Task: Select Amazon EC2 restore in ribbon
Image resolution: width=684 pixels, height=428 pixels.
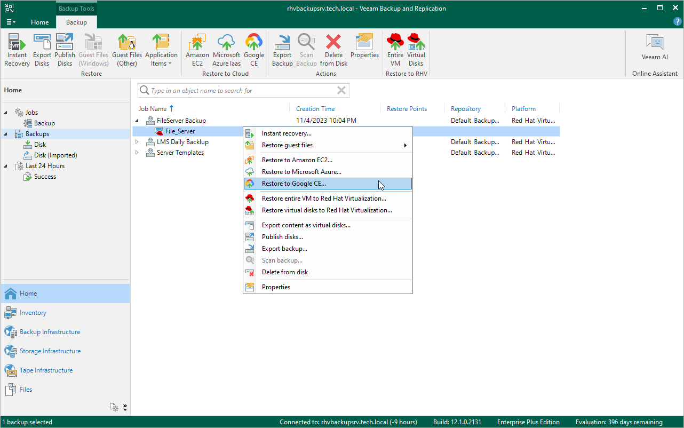Action: point(197,50)
